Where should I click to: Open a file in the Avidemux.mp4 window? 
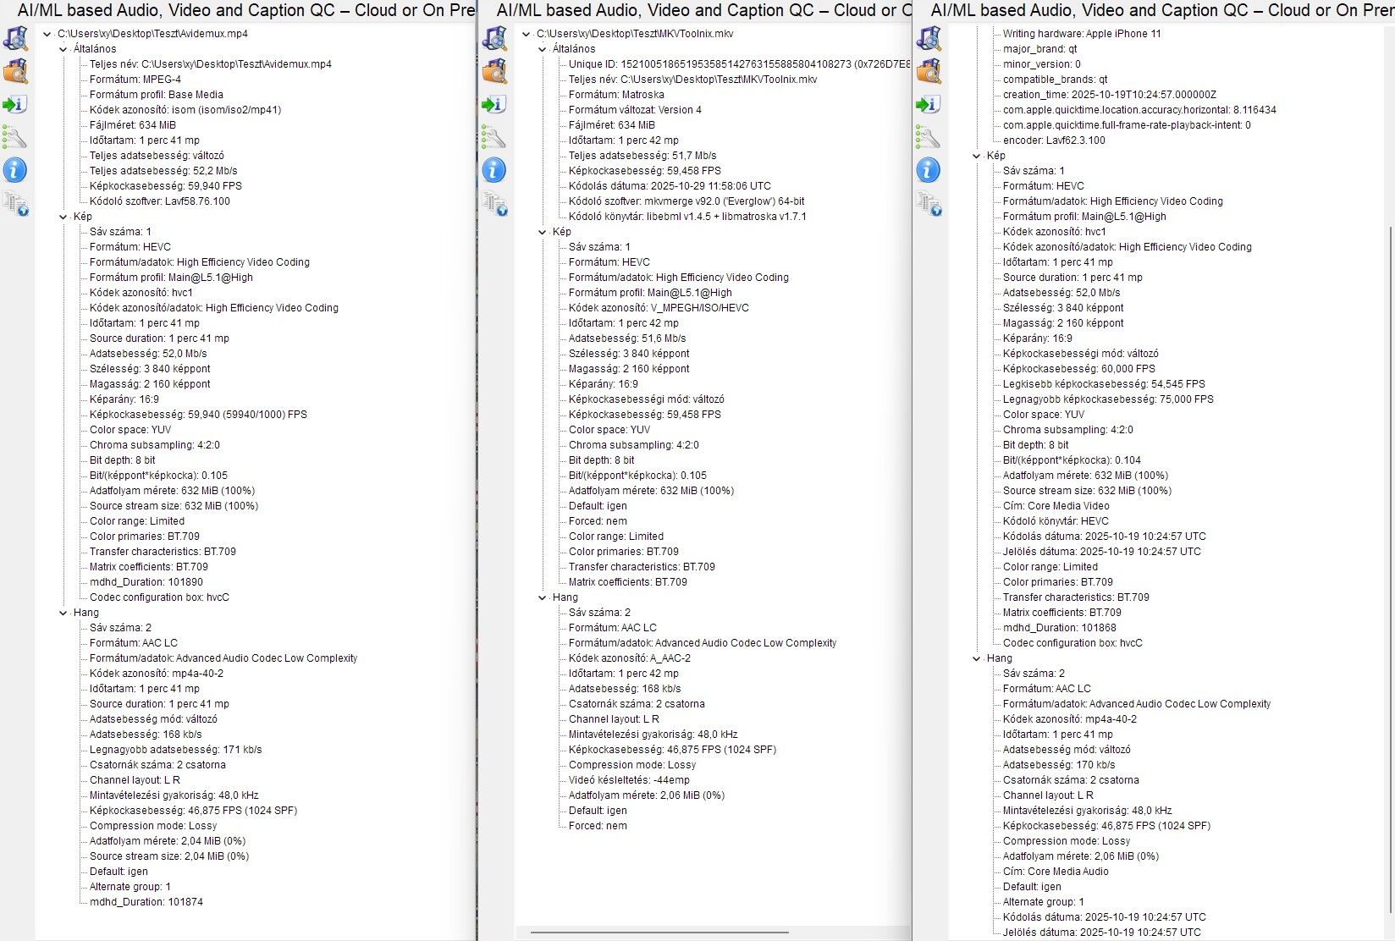[x=15, y=39]
